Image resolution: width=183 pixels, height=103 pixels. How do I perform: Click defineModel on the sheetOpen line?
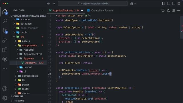(89, 20)
